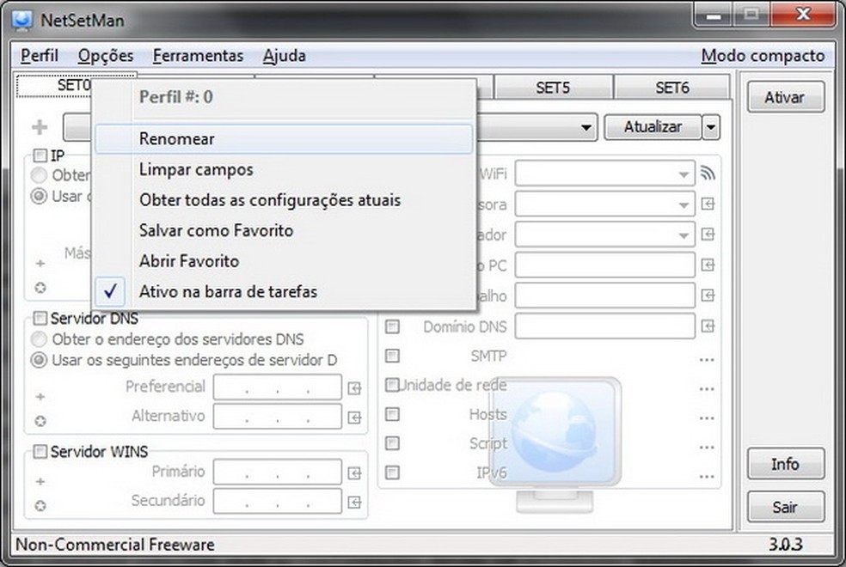Viewport: 846px width, 567px height.
Task: Tick the Unidade de rede checkbox
Action: (x=392, y=385)
